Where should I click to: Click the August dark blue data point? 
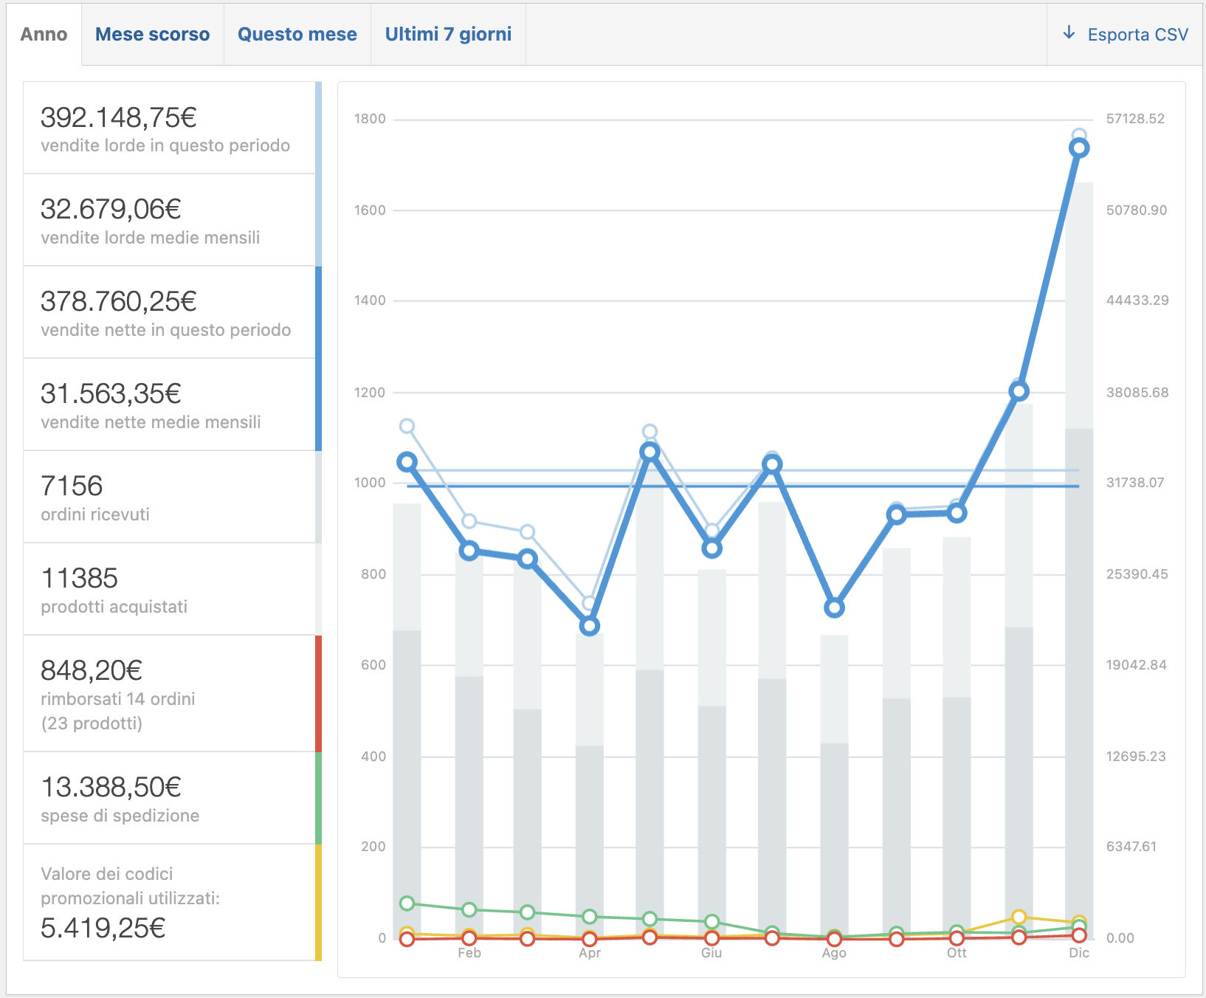coord(834,608)
